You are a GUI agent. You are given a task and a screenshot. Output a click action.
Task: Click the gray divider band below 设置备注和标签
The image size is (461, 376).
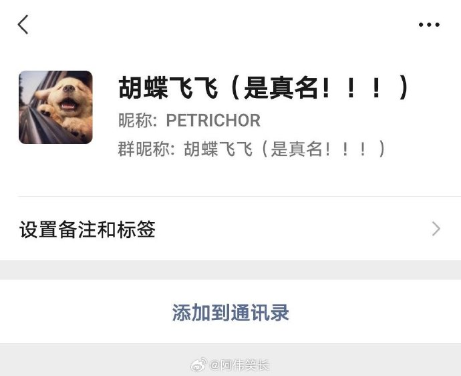click(230, 269)
